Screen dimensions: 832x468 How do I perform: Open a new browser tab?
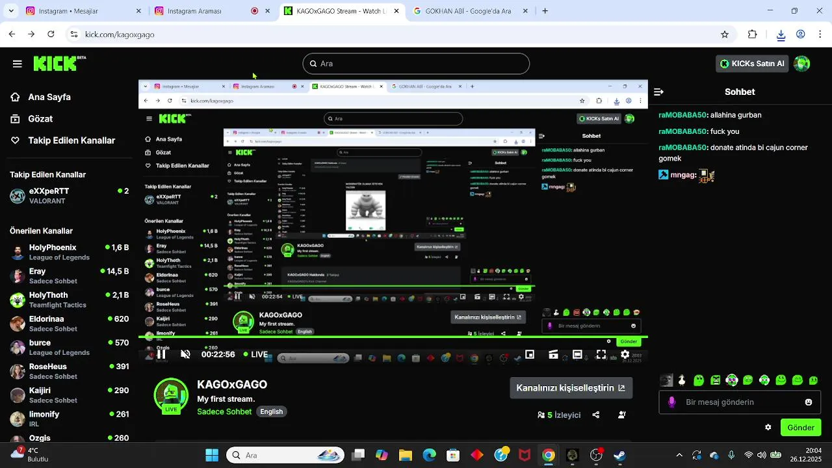click(x=545, y=11)
